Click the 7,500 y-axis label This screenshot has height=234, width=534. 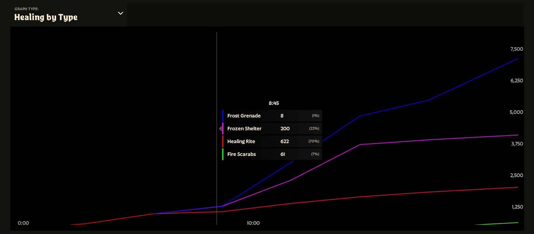[517, 49]
